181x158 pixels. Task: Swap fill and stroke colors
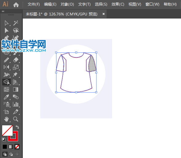[x=17, y=127]
